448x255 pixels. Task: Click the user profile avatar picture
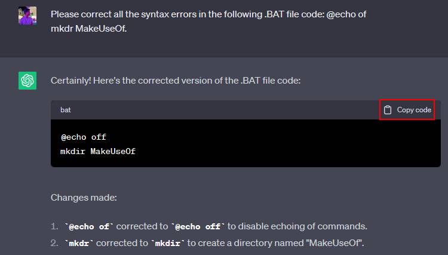pos(27,16)
